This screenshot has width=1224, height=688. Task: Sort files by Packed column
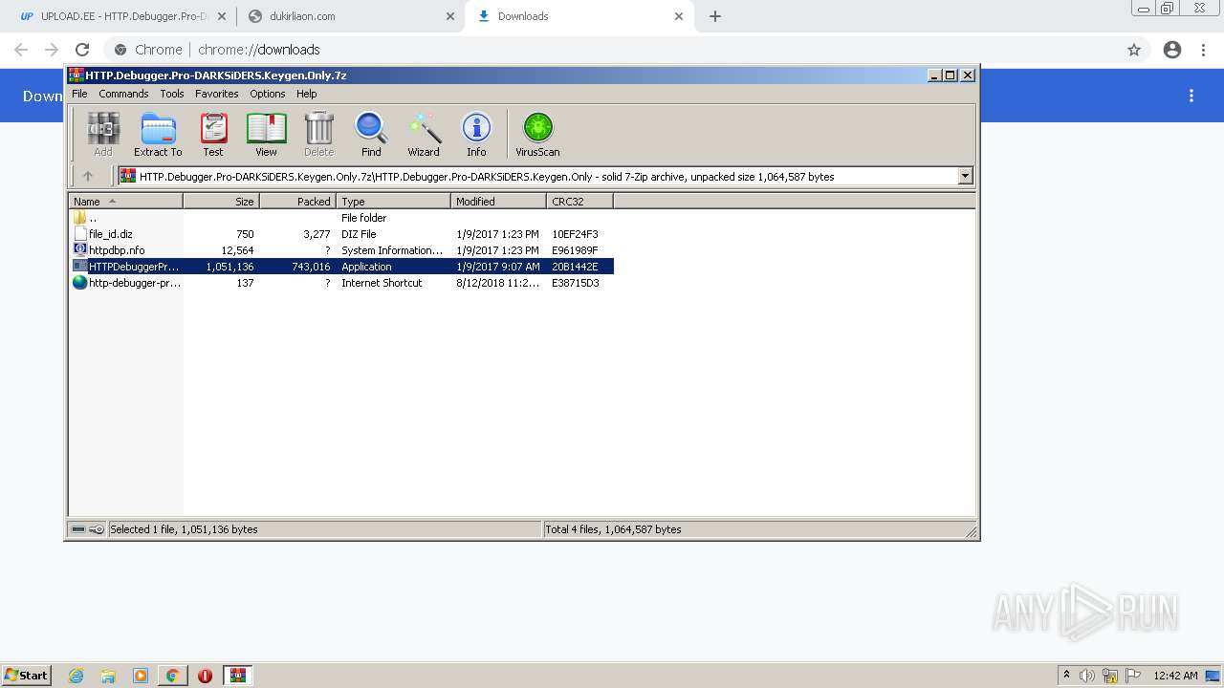pyautogui.click(x=297, y=201)
